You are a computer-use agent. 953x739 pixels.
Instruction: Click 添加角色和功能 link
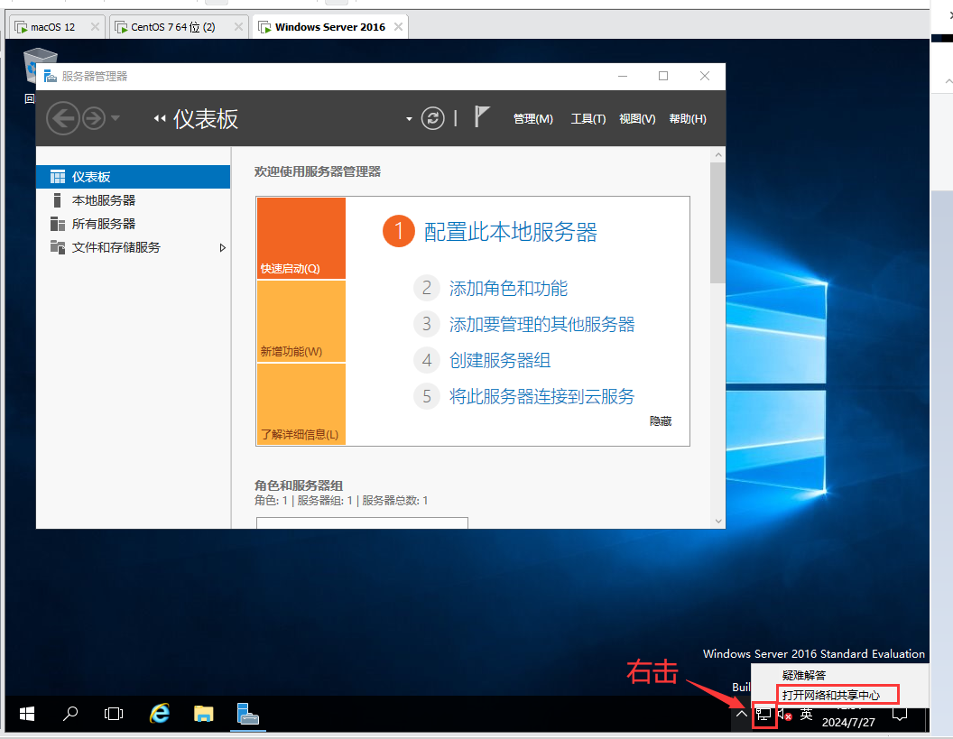coord(508,288)
